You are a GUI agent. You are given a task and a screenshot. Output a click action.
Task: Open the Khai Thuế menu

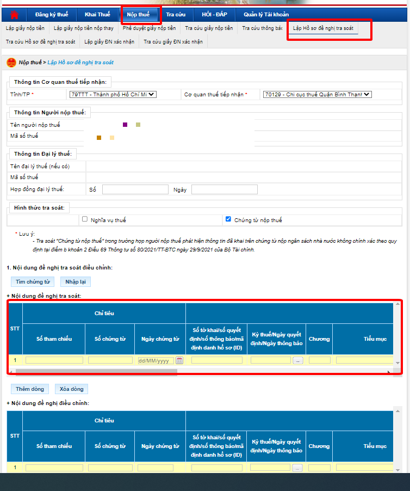pos(97,15)
